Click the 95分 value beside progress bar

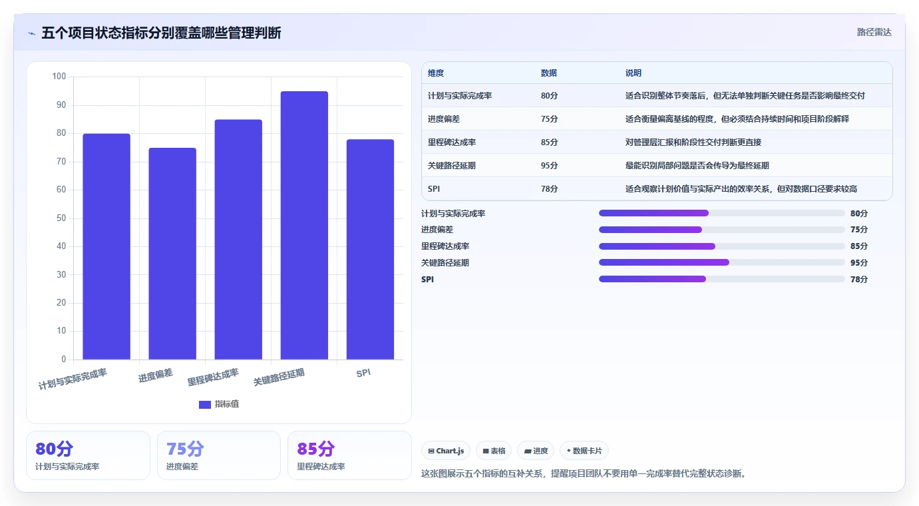859,262
